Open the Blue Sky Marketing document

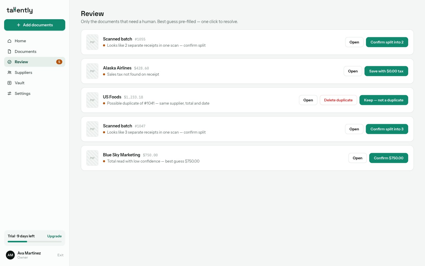pos(357,158)
